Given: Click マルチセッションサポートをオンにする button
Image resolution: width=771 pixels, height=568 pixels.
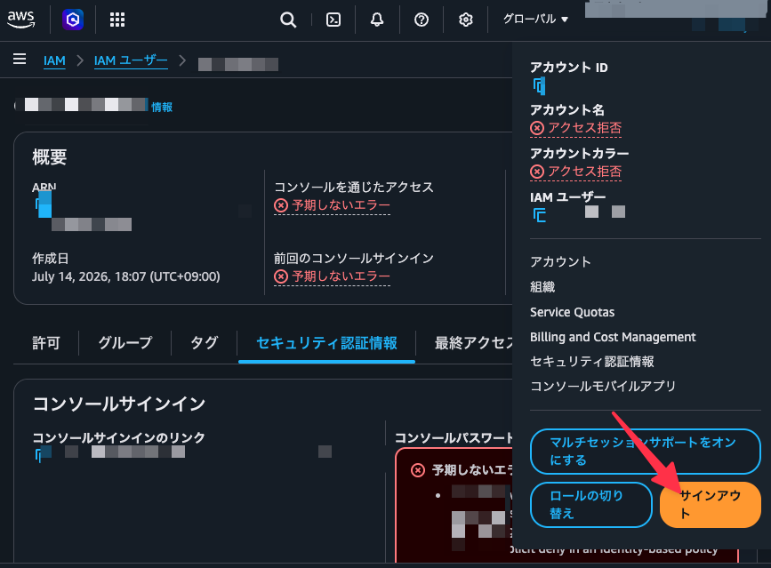Looking at the screenshot, I should [x=645, y=451].
